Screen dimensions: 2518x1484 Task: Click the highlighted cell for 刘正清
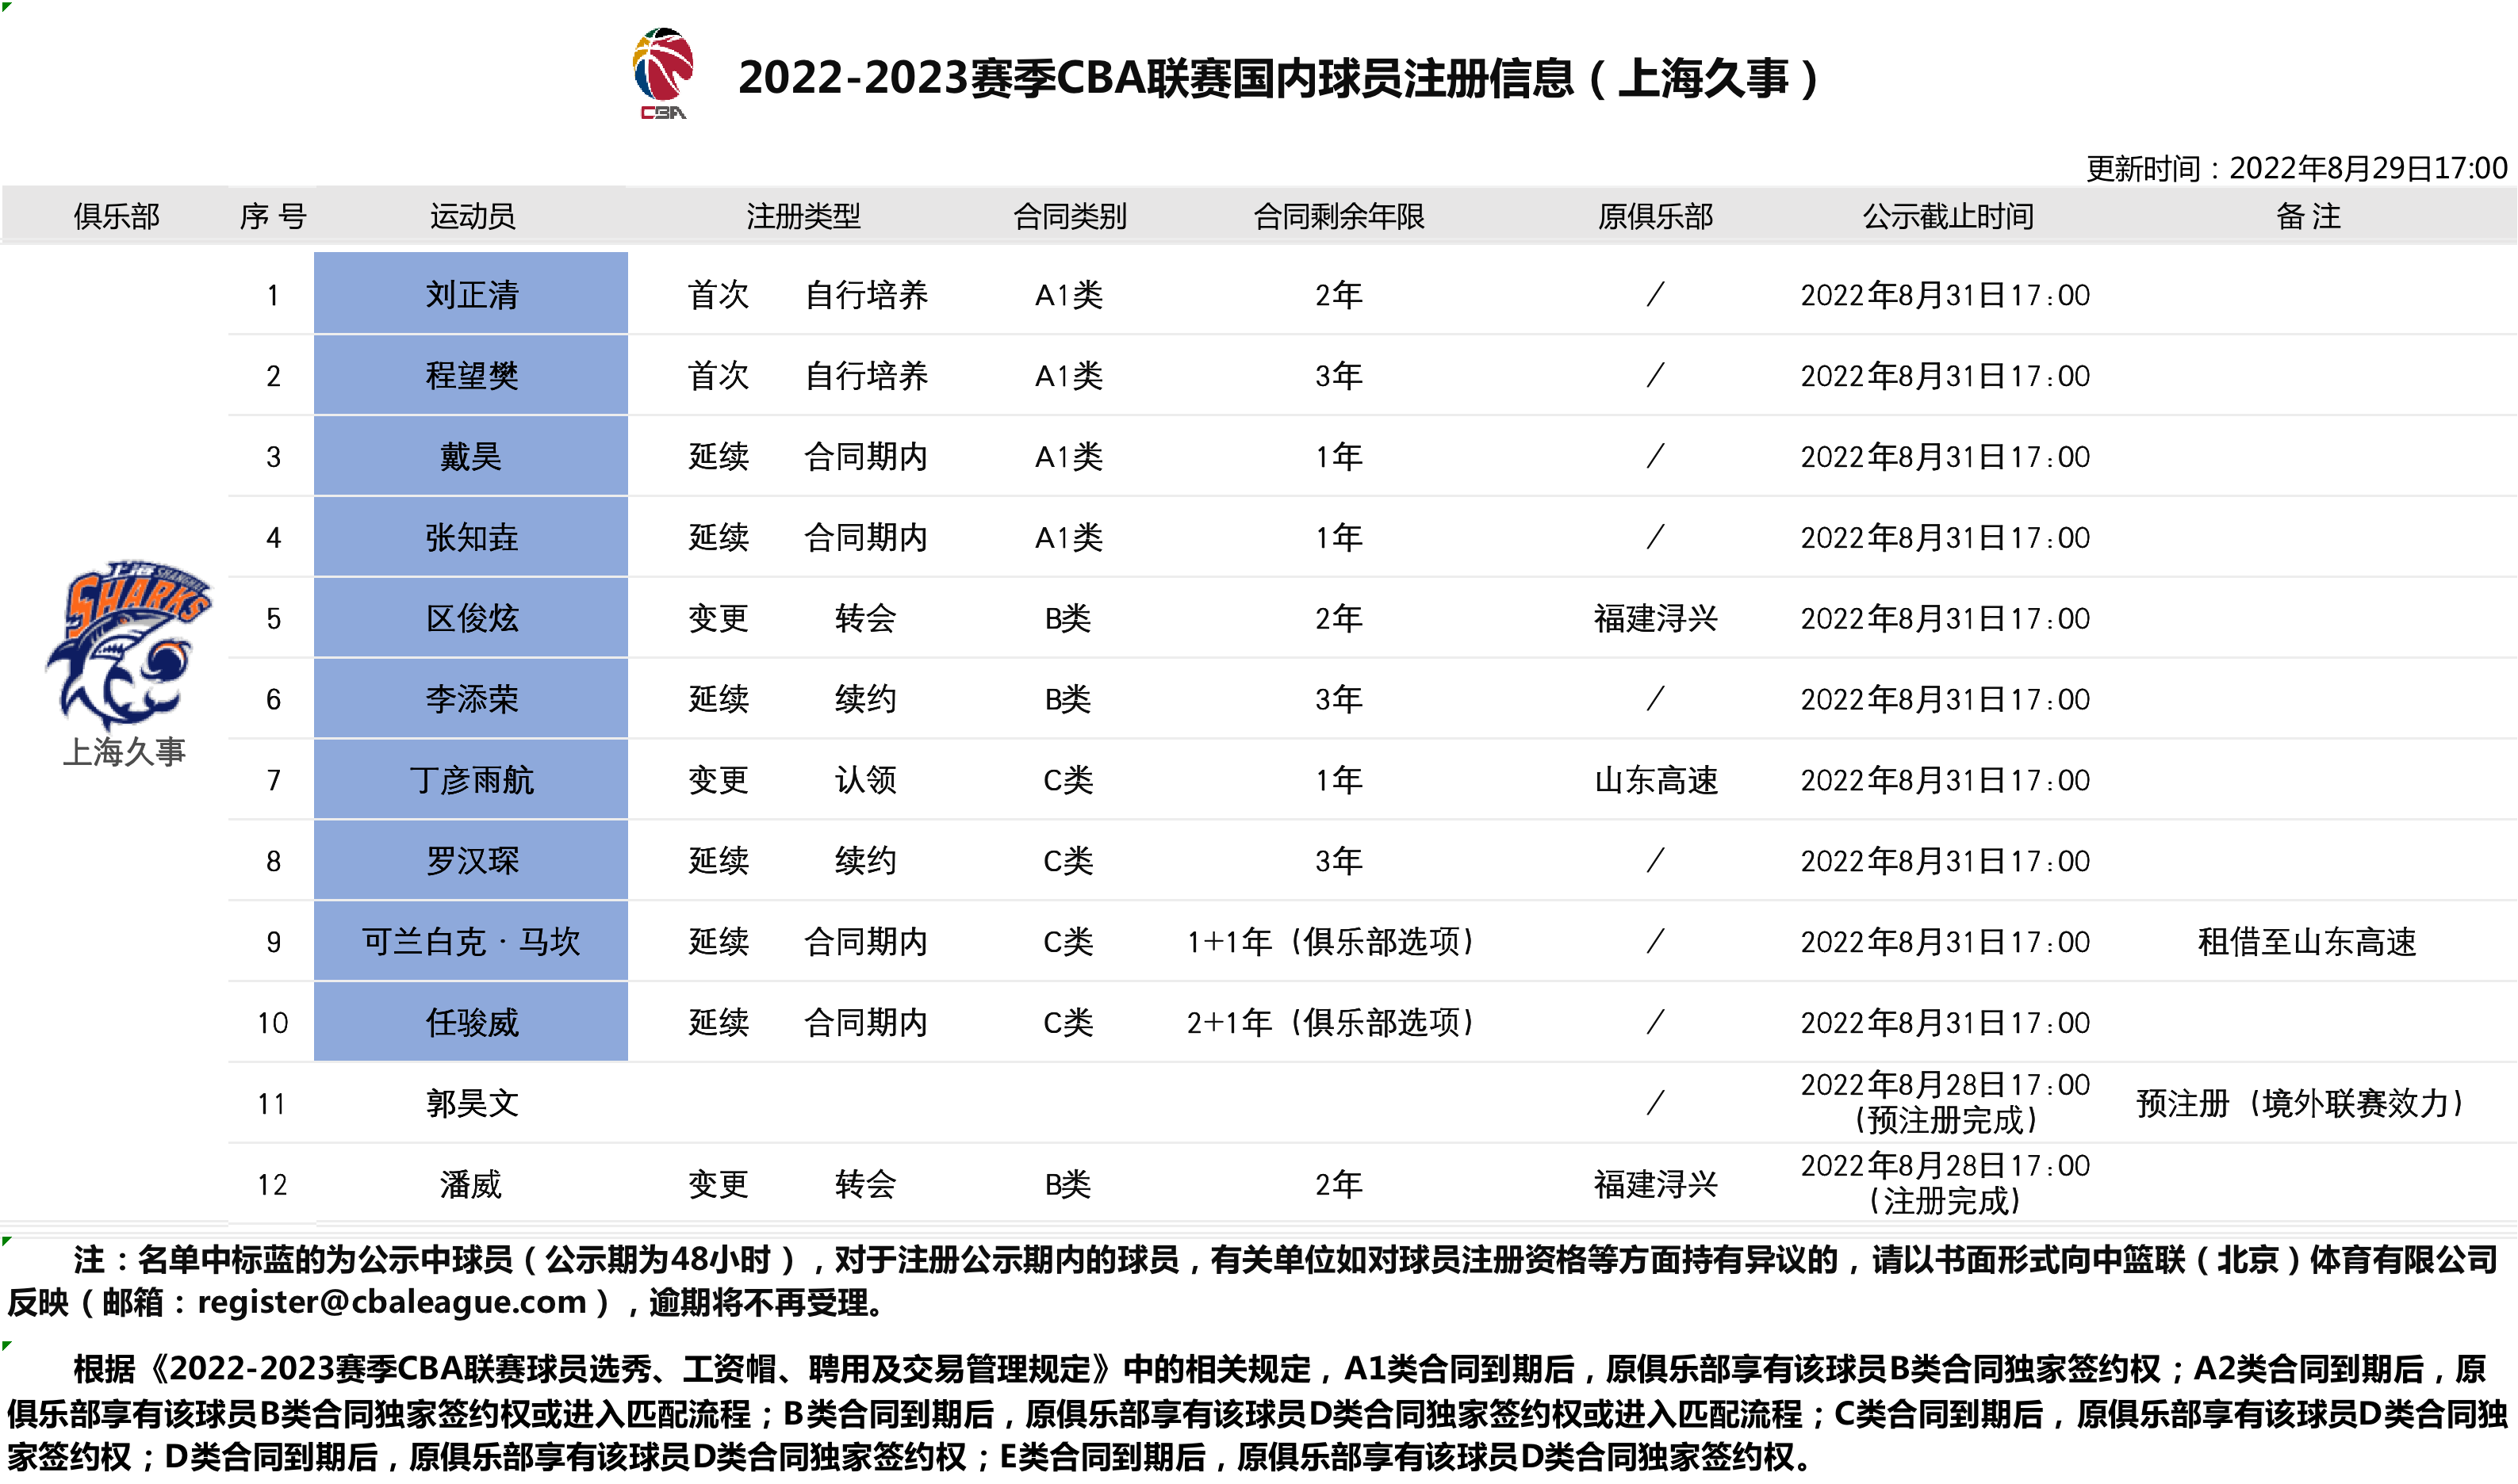[470, 295]
